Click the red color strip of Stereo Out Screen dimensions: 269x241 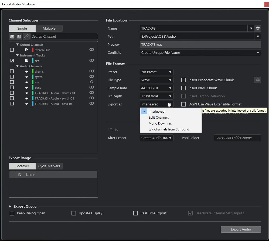33,50
